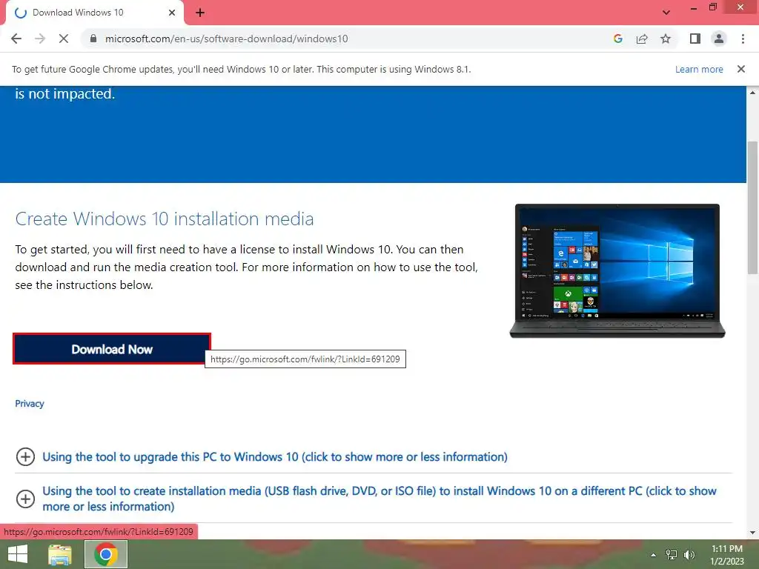This screenshot has height=569, width=759.
Task: Click the scrollbar up arrow
Action: click(x=752, y=92)
